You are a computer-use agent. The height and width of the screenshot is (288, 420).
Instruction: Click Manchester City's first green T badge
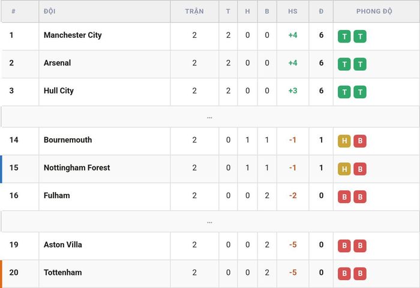344,37
